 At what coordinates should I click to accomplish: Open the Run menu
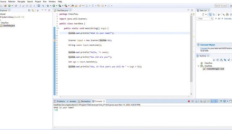[45, 1]
